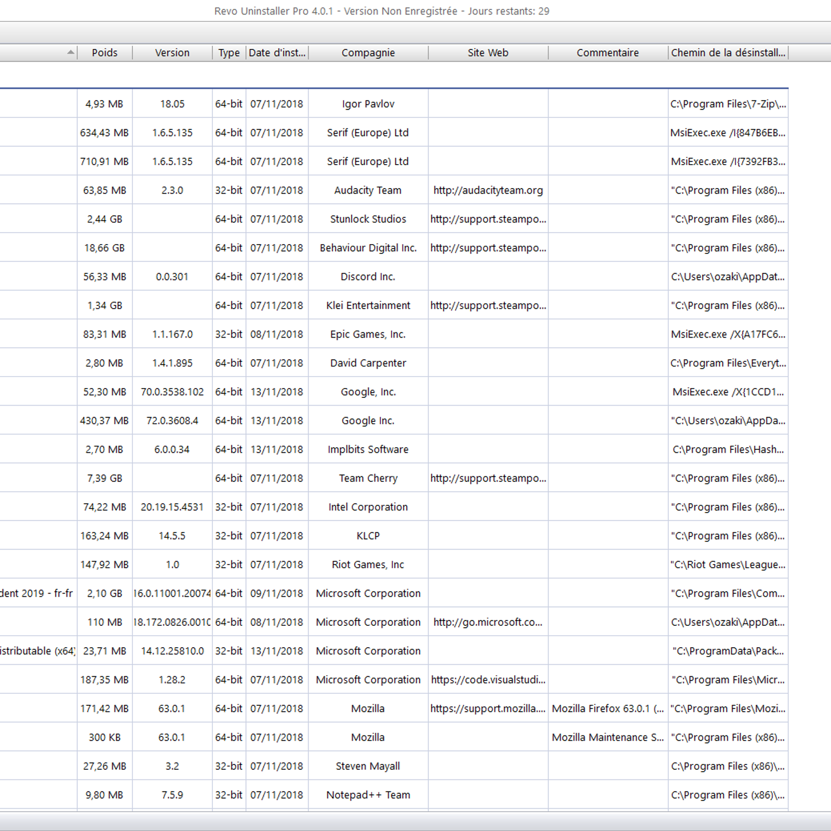The height and width of the screenshot is (831, 831).
Task: Select the Riot Games, Inc row
Action: pos(394,565)
